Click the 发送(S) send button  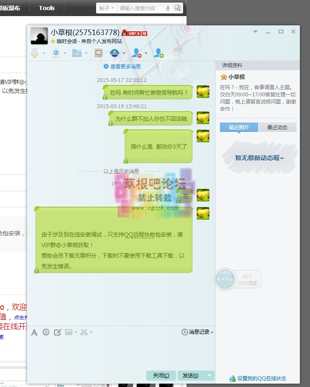[190, 376]
